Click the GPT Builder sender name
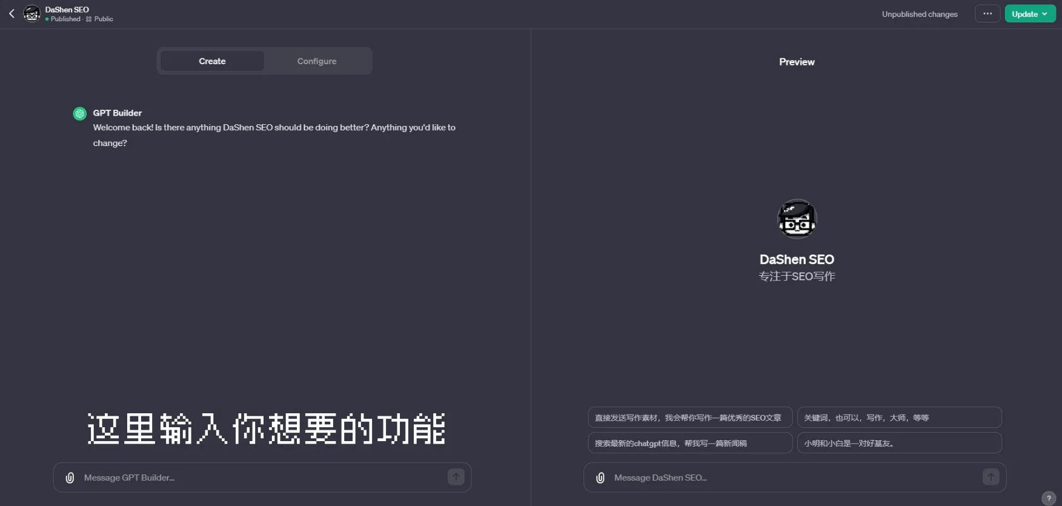The height and width of the screenshot is (506, 1062). click(x=118, y=113)
